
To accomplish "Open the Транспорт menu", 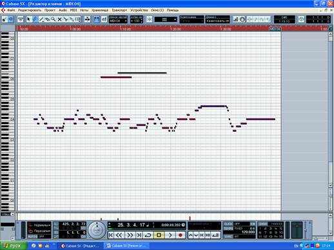I will click(119, 10).
